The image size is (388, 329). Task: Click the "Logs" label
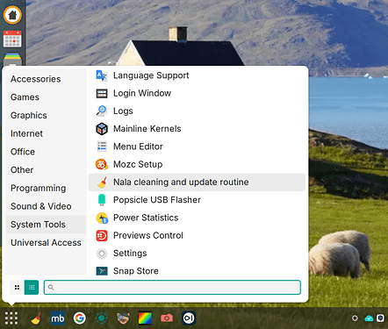click(x=123, y=111)
